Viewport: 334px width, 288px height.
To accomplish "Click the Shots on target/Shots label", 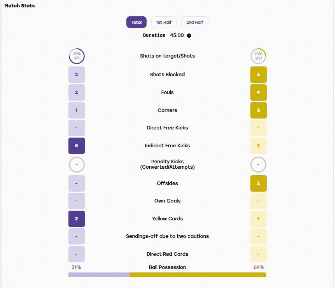I will (x=168, y=56).
